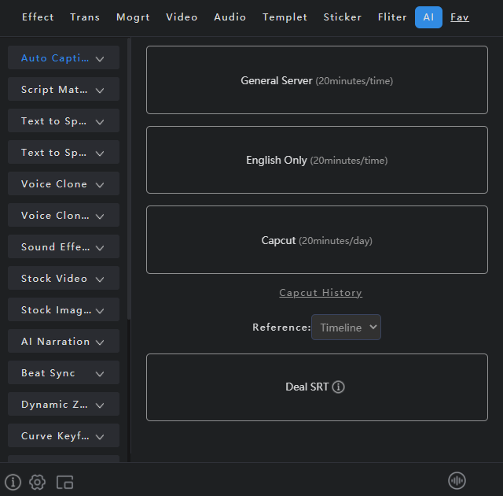
Task: Expand the Auto Capti... section
Action: (x=64, y=57)
